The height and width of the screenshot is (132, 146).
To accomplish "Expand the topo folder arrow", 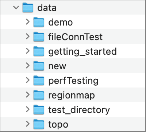I will [28, 124].
